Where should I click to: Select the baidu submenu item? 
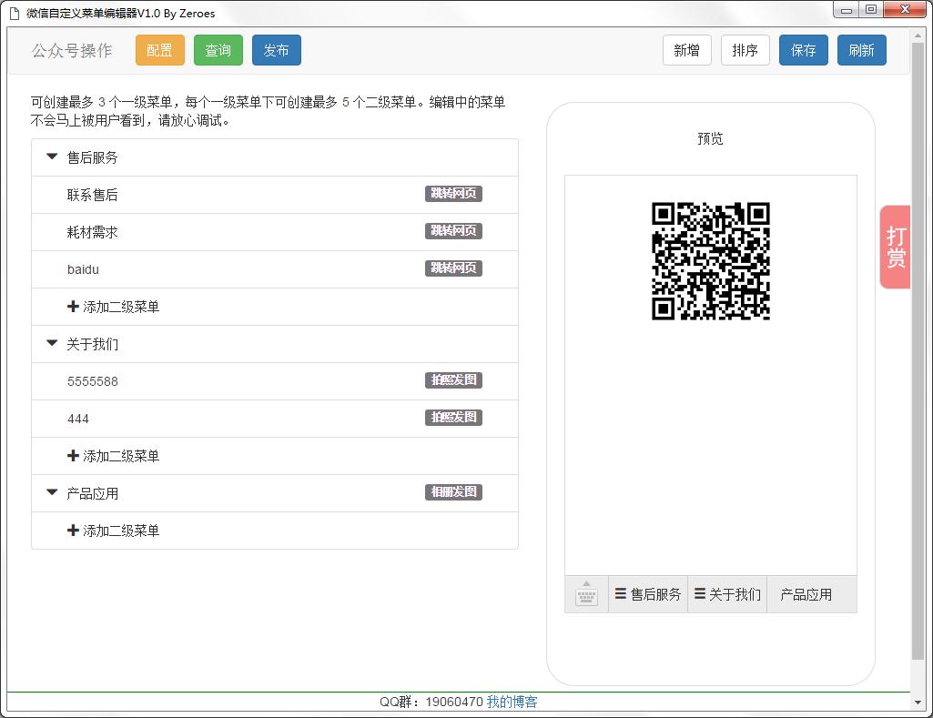[83, 269]
